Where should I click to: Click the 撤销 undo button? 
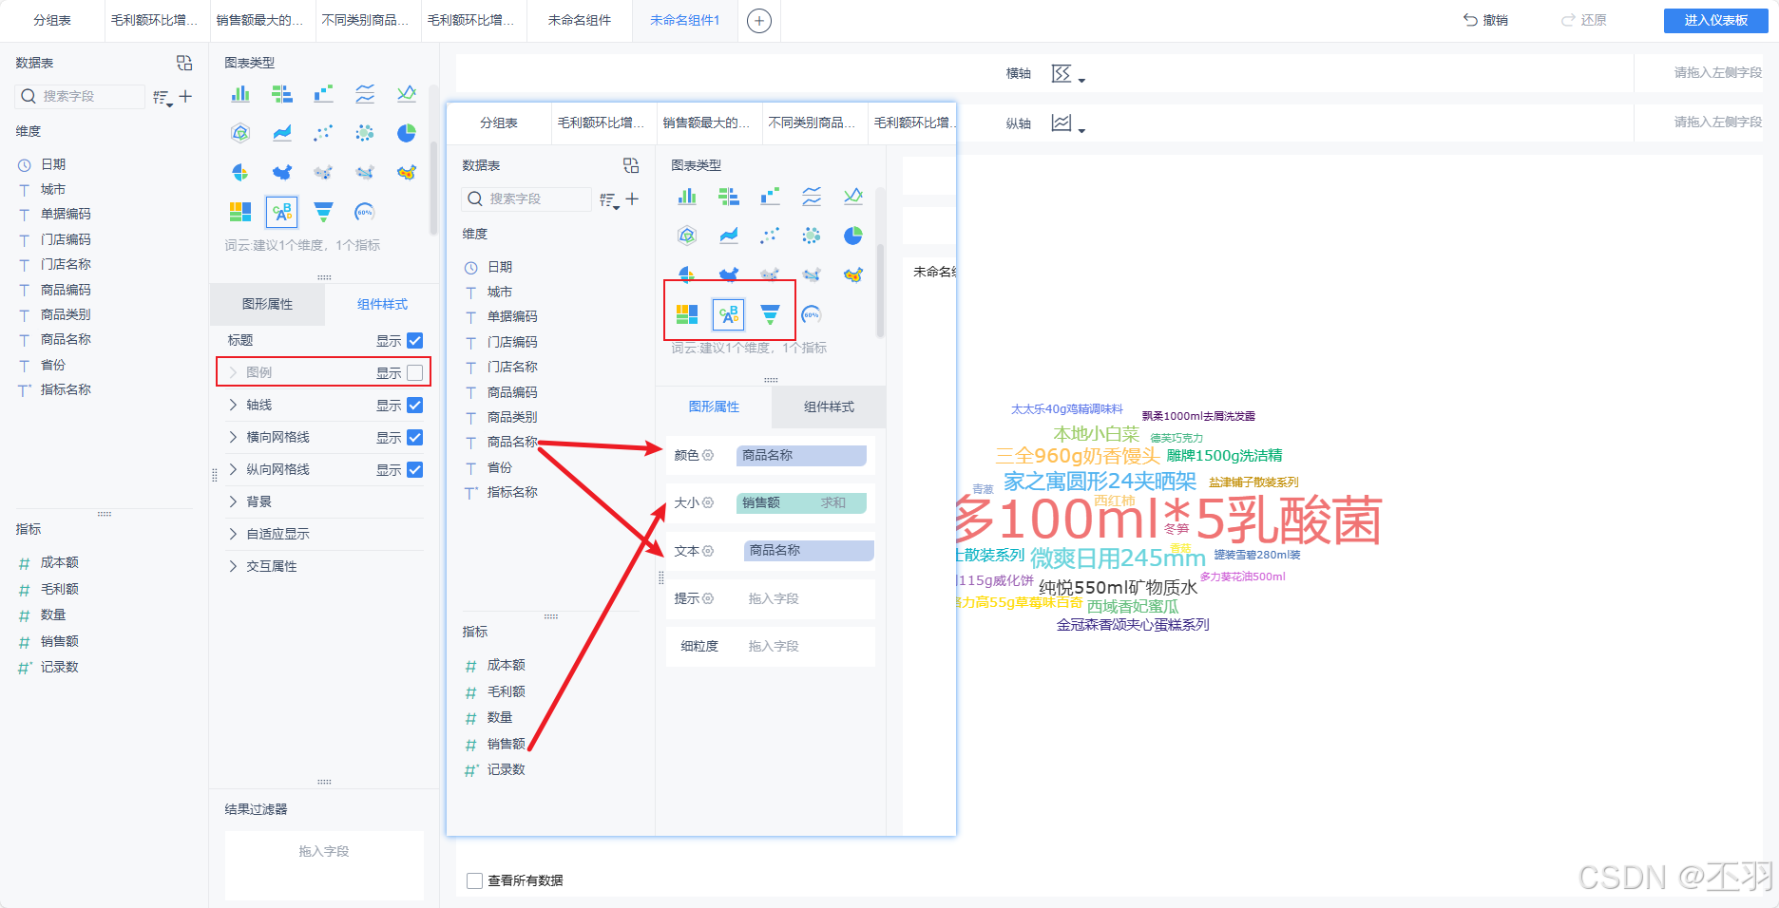(x=1486, y=20)
